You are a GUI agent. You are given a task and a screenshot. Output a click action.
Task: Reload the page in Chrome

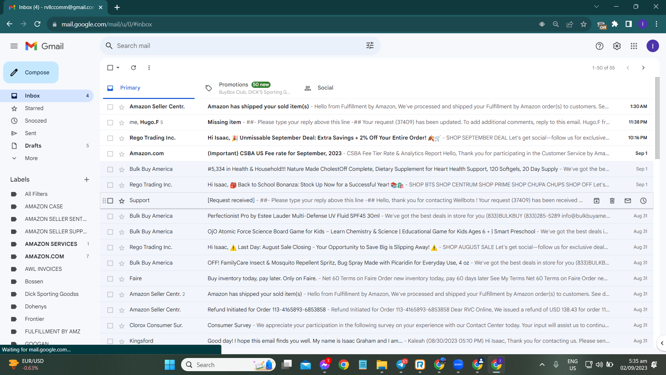(37, 24)
